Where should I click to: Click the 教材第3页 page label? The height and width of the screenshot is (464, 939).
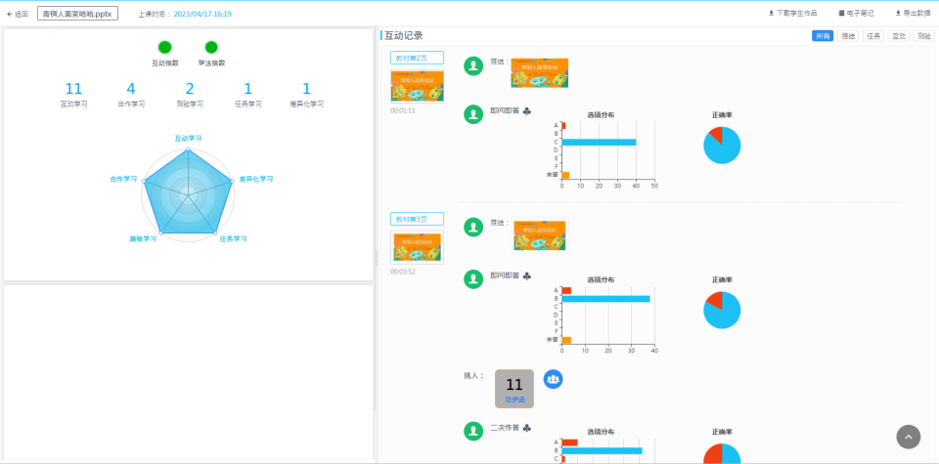417,219
